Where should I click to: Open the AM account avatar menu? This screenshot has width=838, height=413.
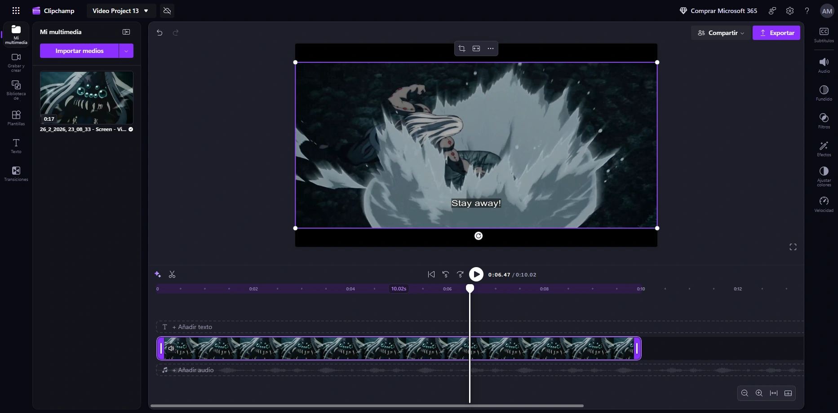click(x=827, y=11)
